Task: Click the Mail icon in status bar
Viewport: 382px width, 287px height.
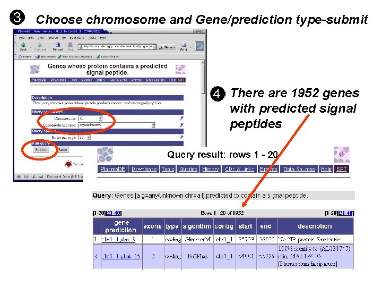Action: point(26,176)
